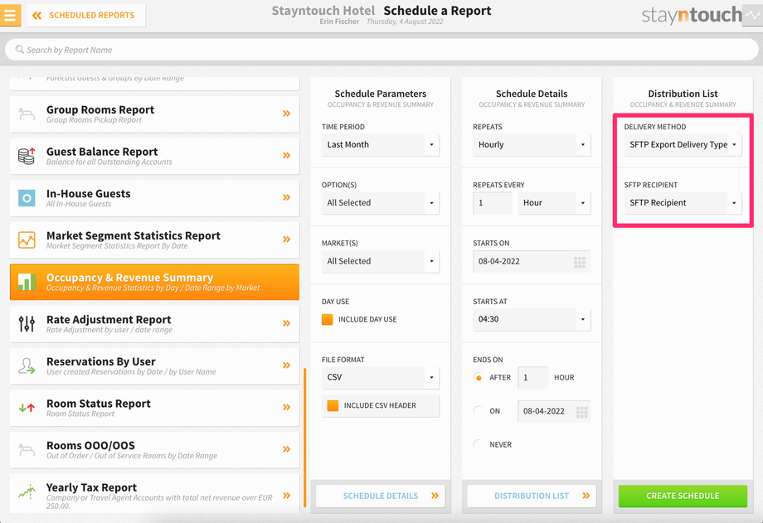
Task: Select the Room Status Report title
Action: click(x=99, y=404)
